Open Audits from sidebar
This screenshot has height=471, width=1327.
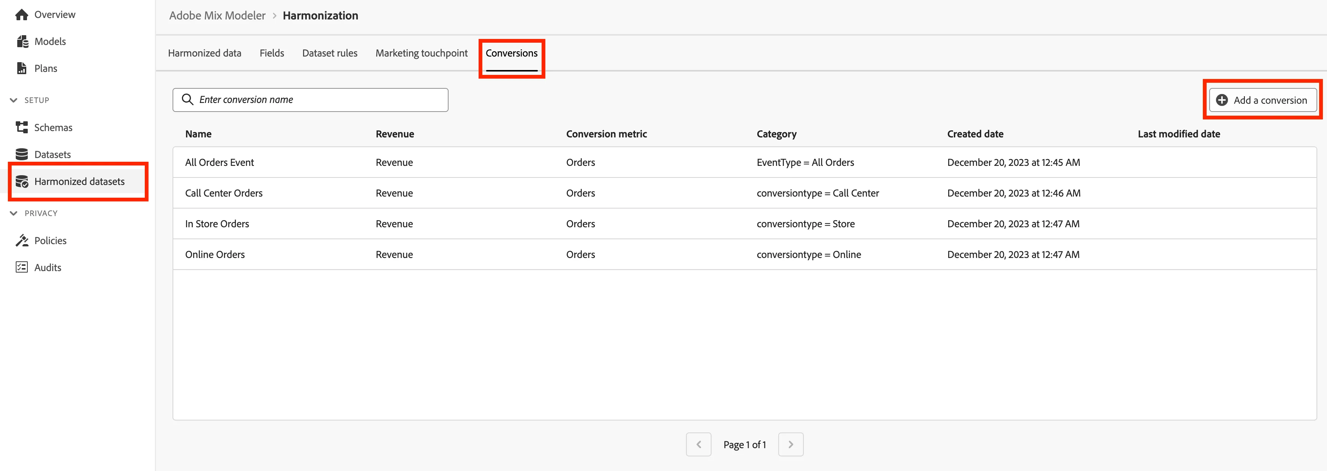pos(48,267)
